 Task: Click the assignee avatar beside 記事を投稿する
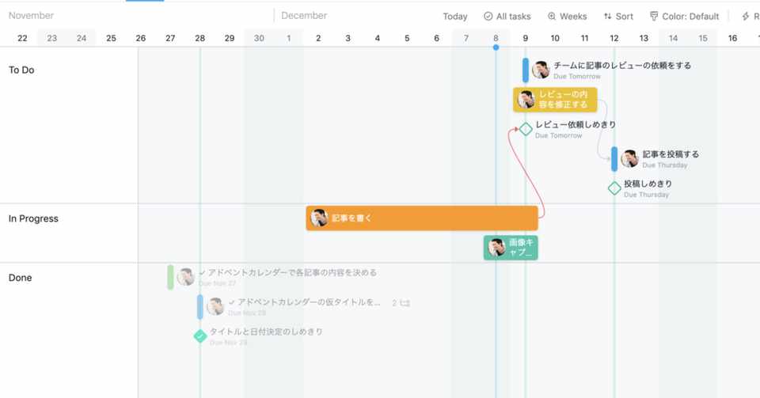pyautogui.click(x=629, y=159)
